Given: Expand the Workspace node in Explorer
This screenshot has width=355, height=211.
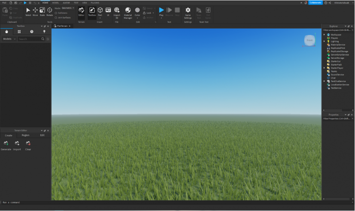Looking at the screenshot, I should pos(324,35).
